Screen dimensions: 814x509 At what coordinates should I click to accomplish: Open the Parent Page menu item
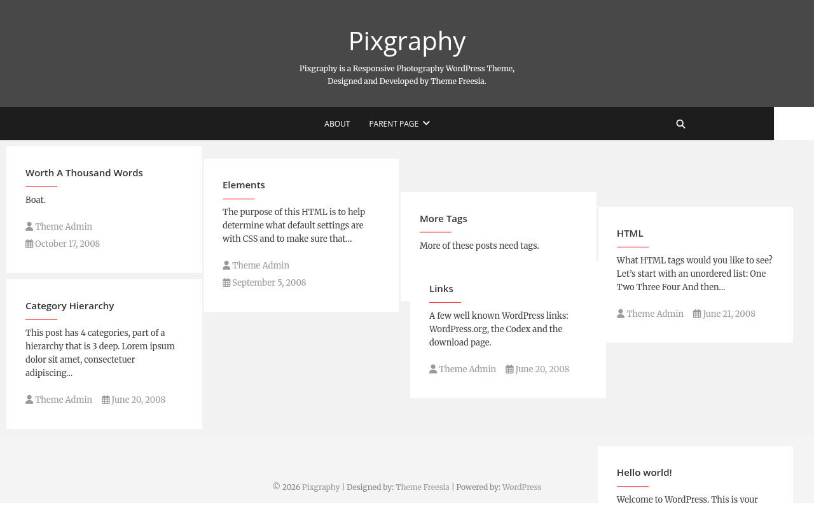click(394, 124)
